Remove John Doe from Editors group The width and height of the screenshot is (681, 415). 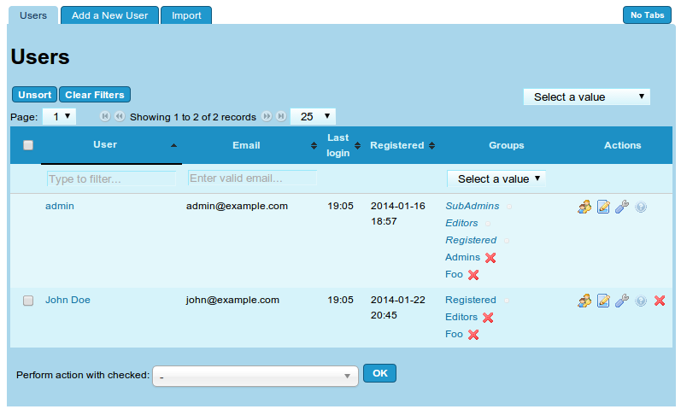point(488,318)
